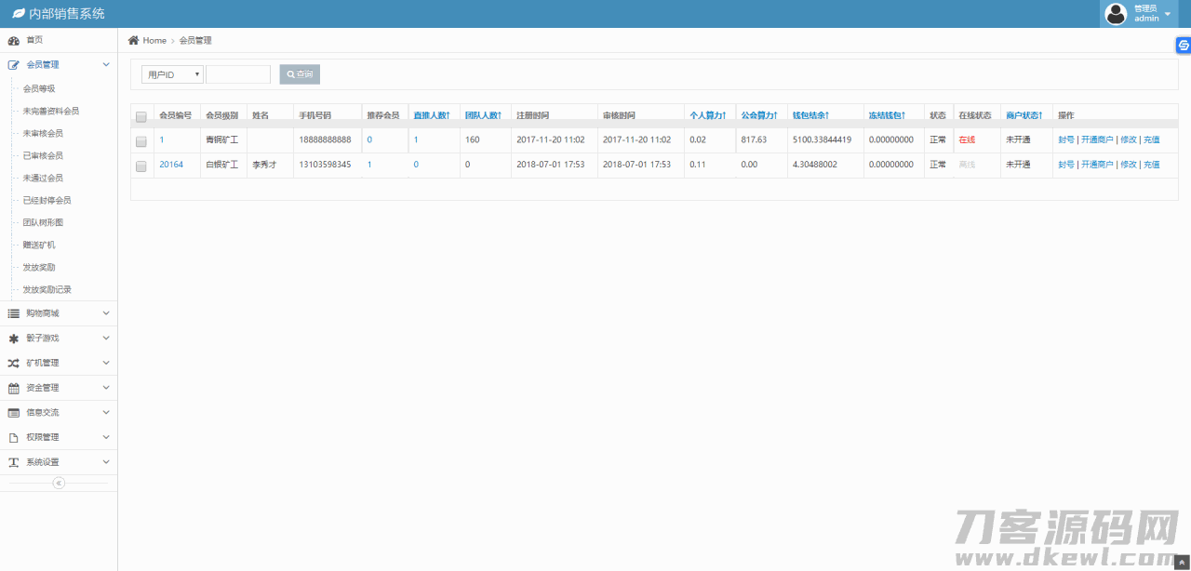1191x571 pixels.
Task: Check the checkbox for member 1
Action: 141,141
